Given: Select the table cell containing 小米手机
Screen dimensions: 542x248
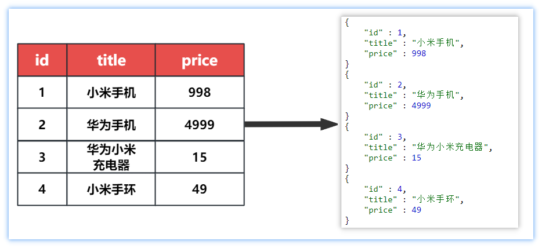Looking at the screenshot, I should click(x=111, y=92).
